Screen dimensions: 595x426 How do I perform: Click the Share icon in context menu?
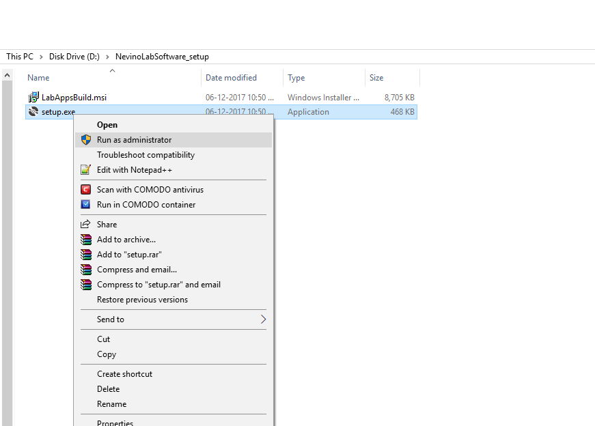(85, 225)
